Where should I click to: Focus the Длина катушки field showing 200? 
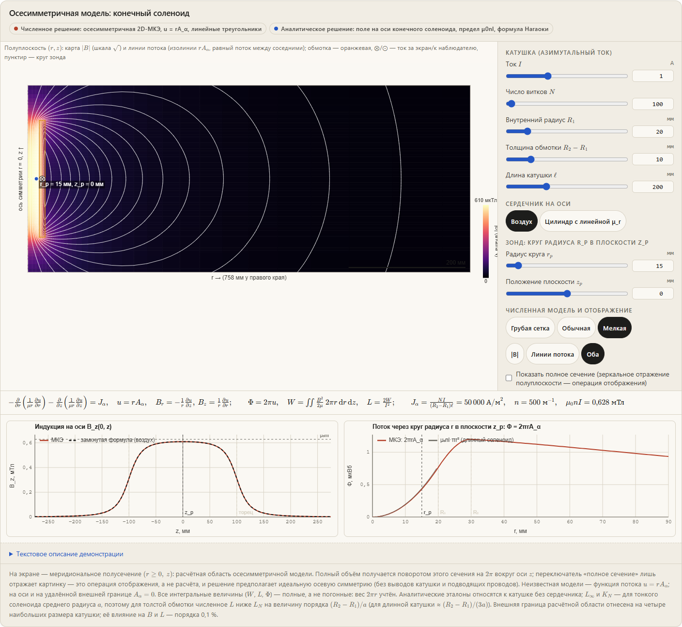pyautogui.click(x=653, y=187)
